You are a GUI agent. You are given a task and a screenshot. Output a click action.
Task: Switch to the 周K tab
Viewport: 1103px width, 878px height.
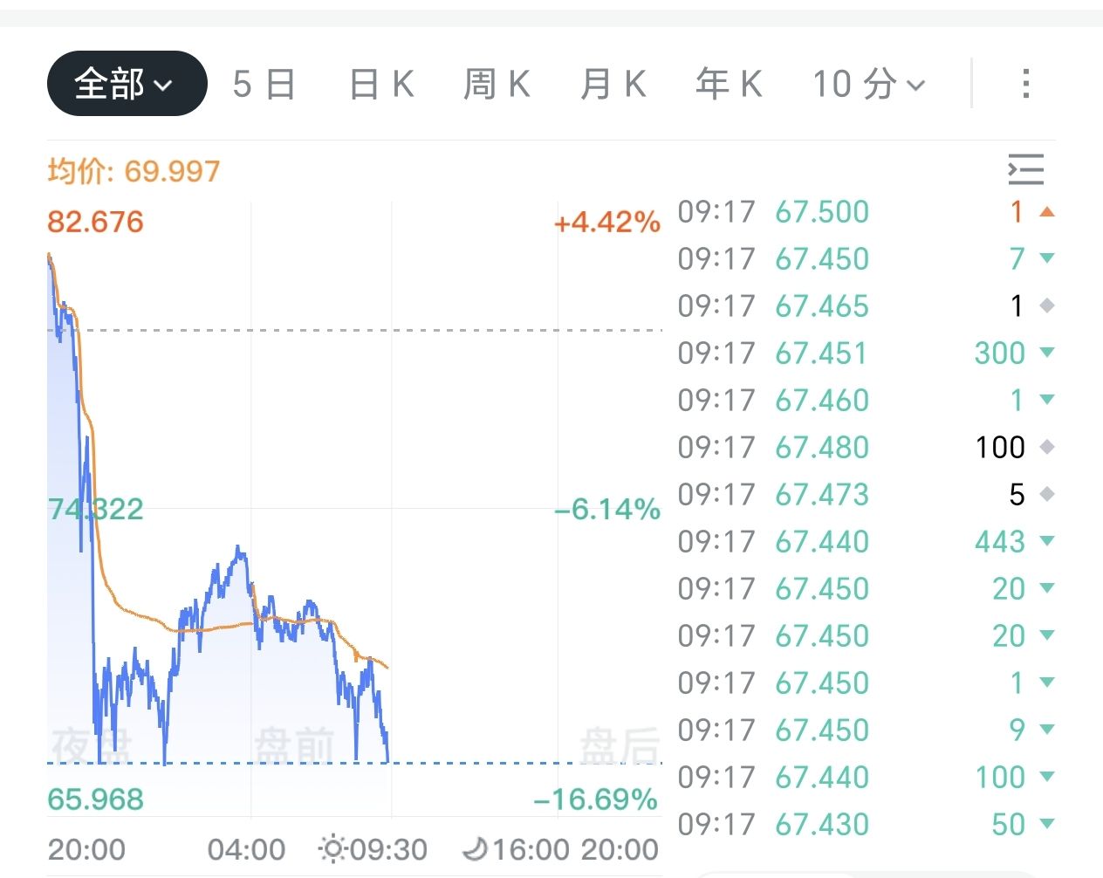pyautogui.click(x=497, y=84)
